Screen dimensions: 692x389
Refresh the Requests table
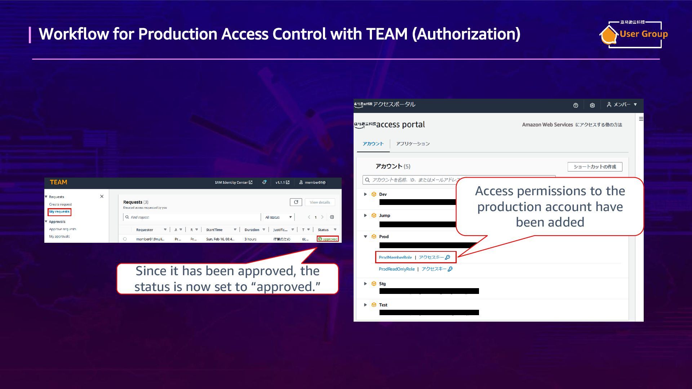[x=296, y=202]
